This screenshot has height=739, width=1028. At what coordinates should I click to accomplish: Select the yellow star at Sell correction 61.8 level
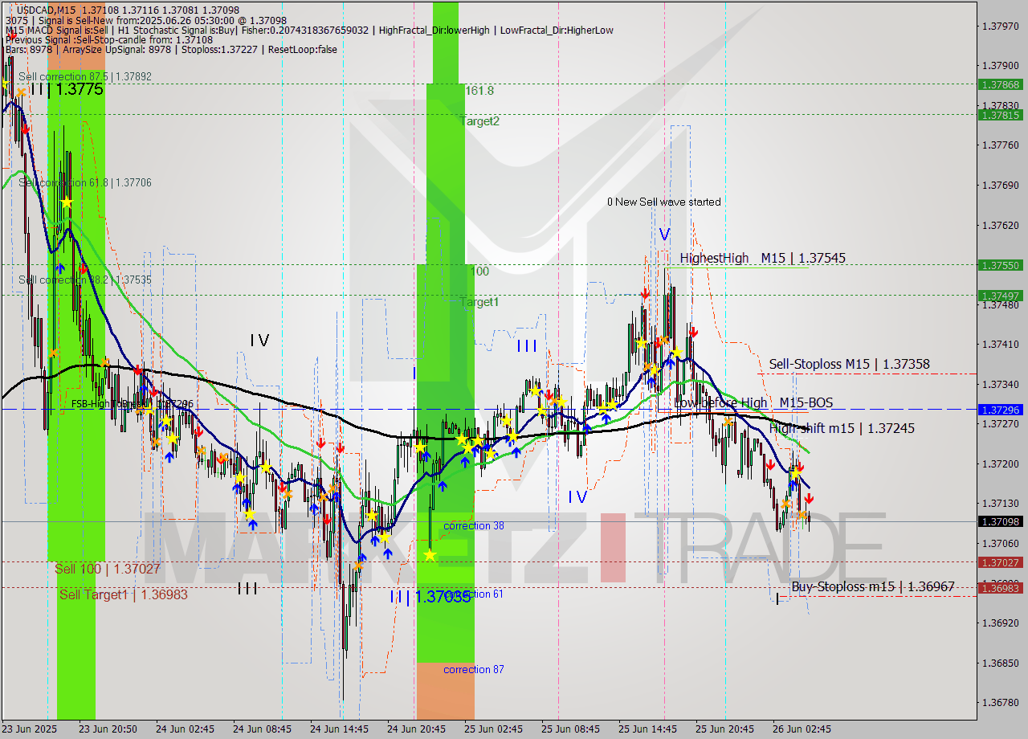[66, 203]
